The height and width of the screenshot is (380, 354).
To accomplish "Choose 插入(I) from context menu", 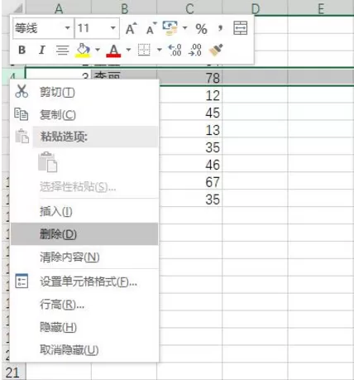I will point(84,212).
